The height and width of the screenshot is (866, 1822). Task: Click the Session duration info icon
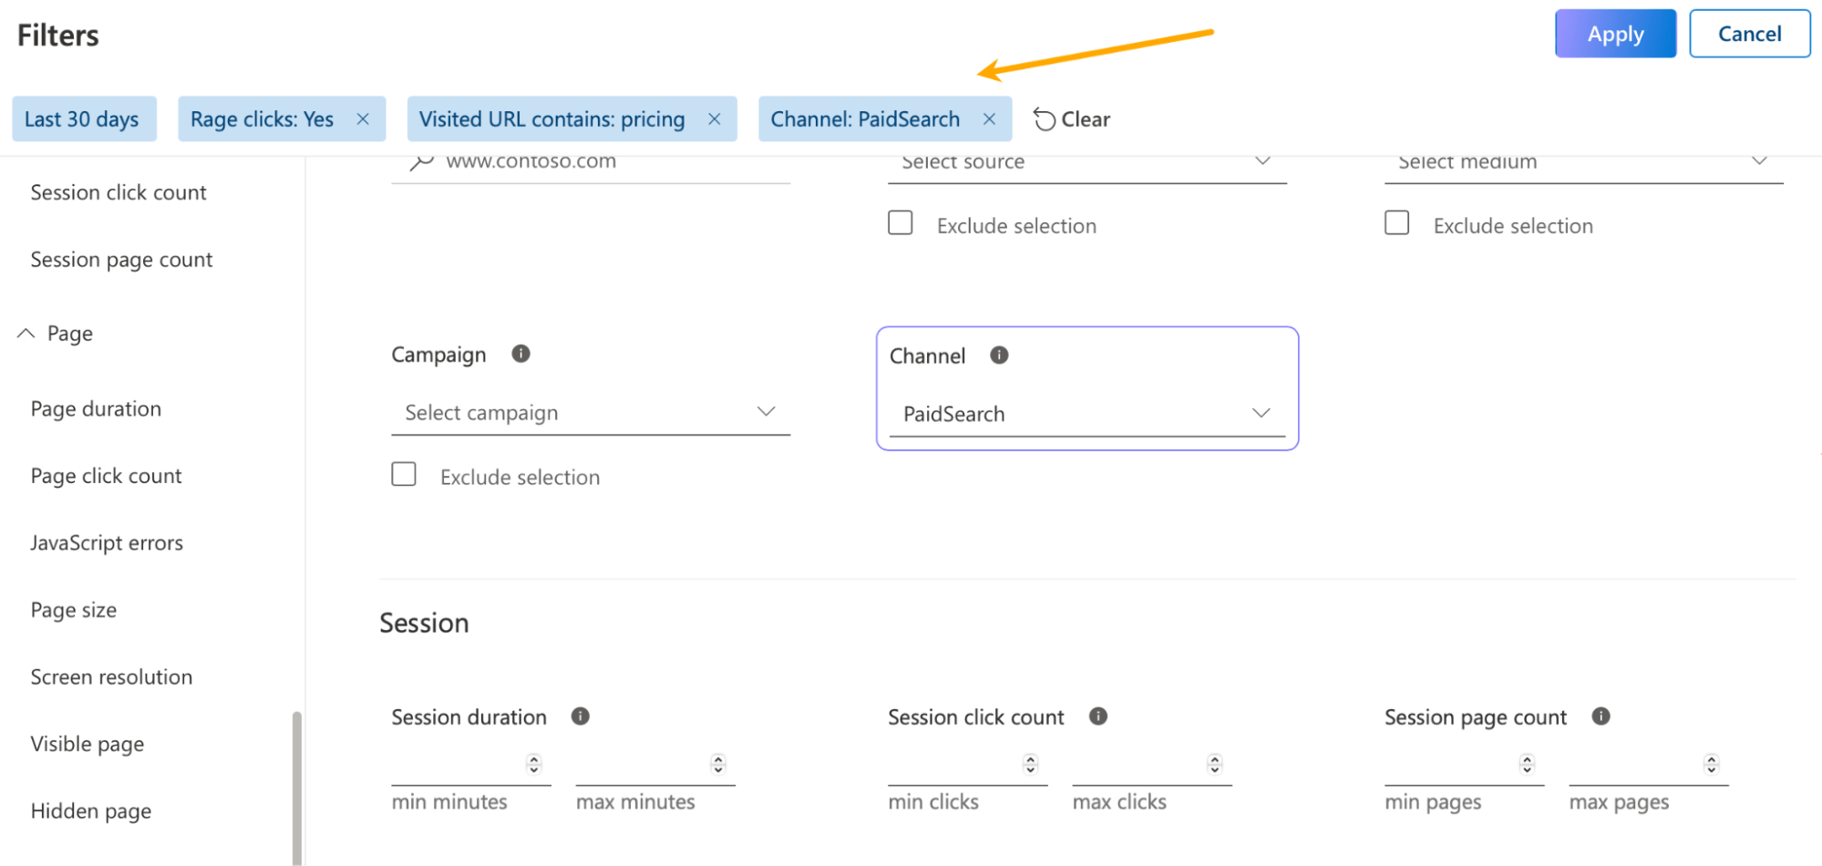pyautogui.click(x=581, y=717)
